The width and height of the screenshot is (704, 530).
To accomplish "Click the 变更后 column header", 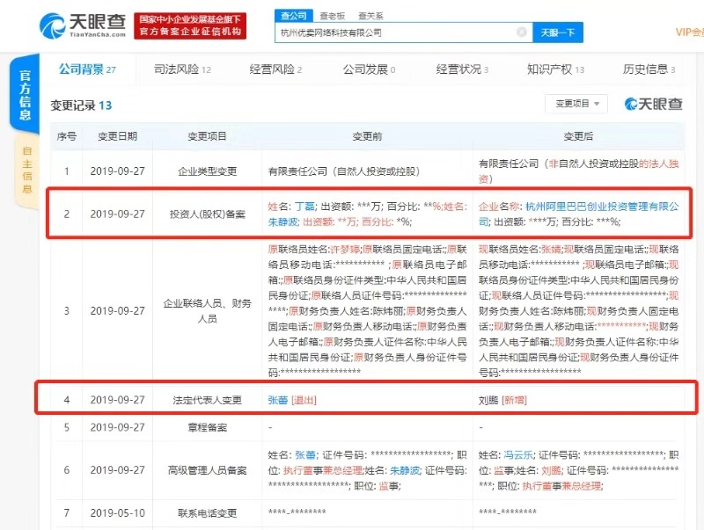I will [x=578, y=136].
